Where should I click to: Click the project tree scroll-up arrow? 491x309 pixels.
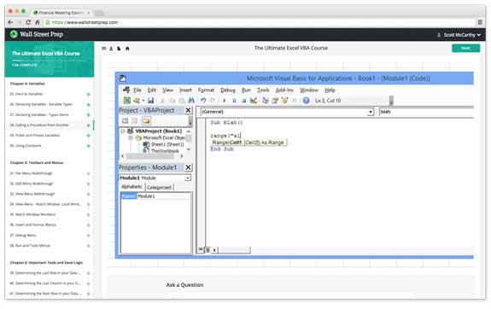[x=189, y=131]
